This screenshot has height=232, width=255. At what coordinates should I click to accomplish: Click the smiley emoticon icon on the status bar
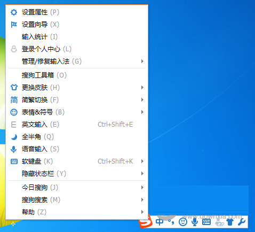click(183, 222)
